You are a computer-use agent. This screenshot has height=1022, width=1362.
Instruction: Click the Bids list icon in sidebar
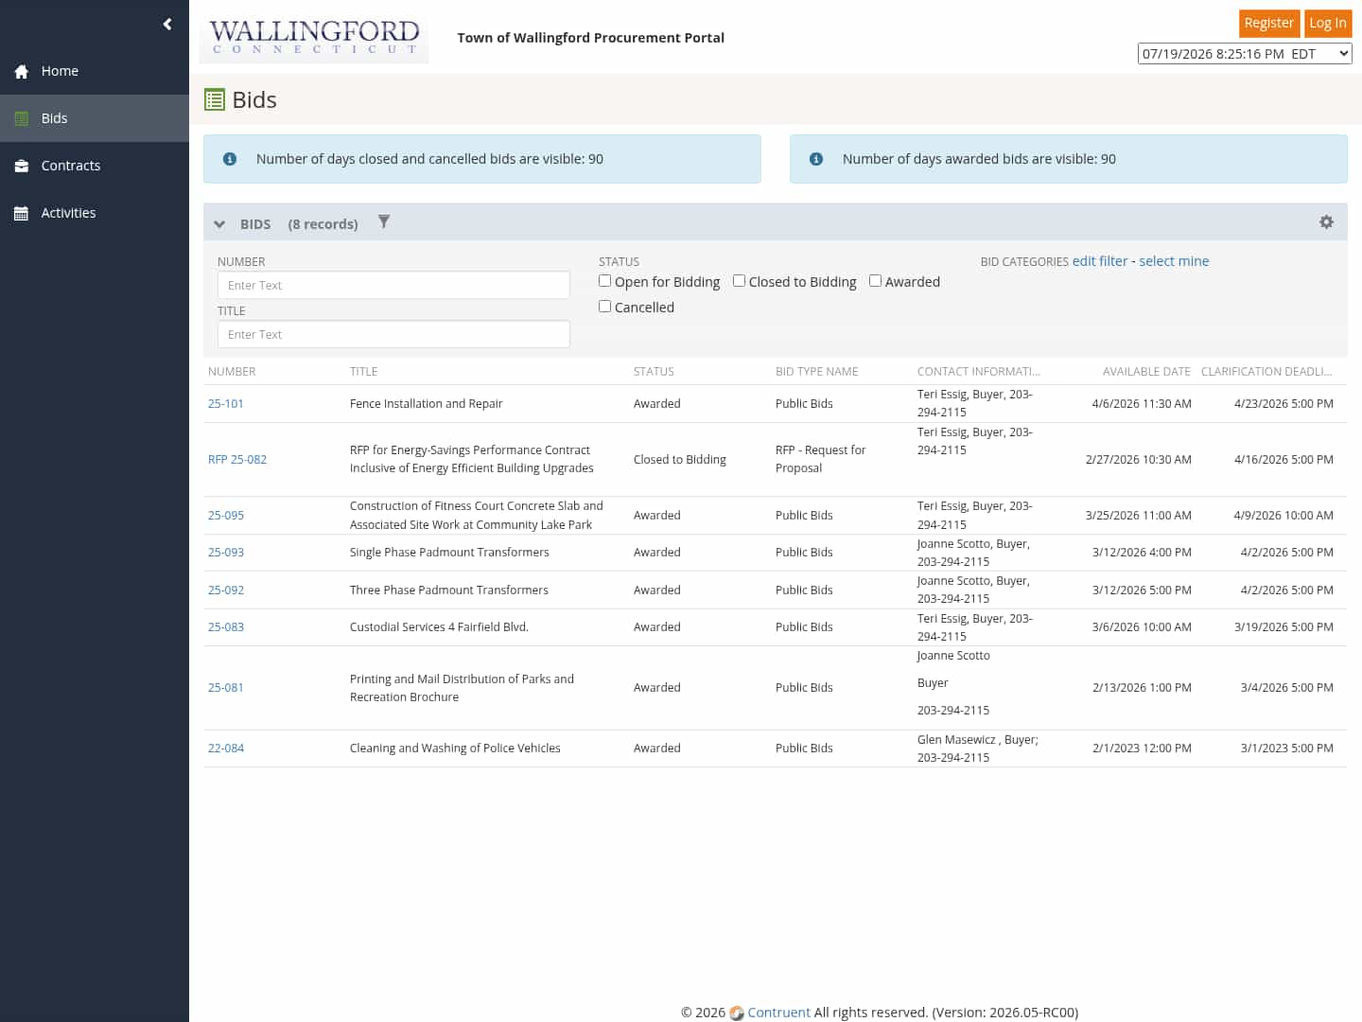pyautogui.click(x=22, y=118)
